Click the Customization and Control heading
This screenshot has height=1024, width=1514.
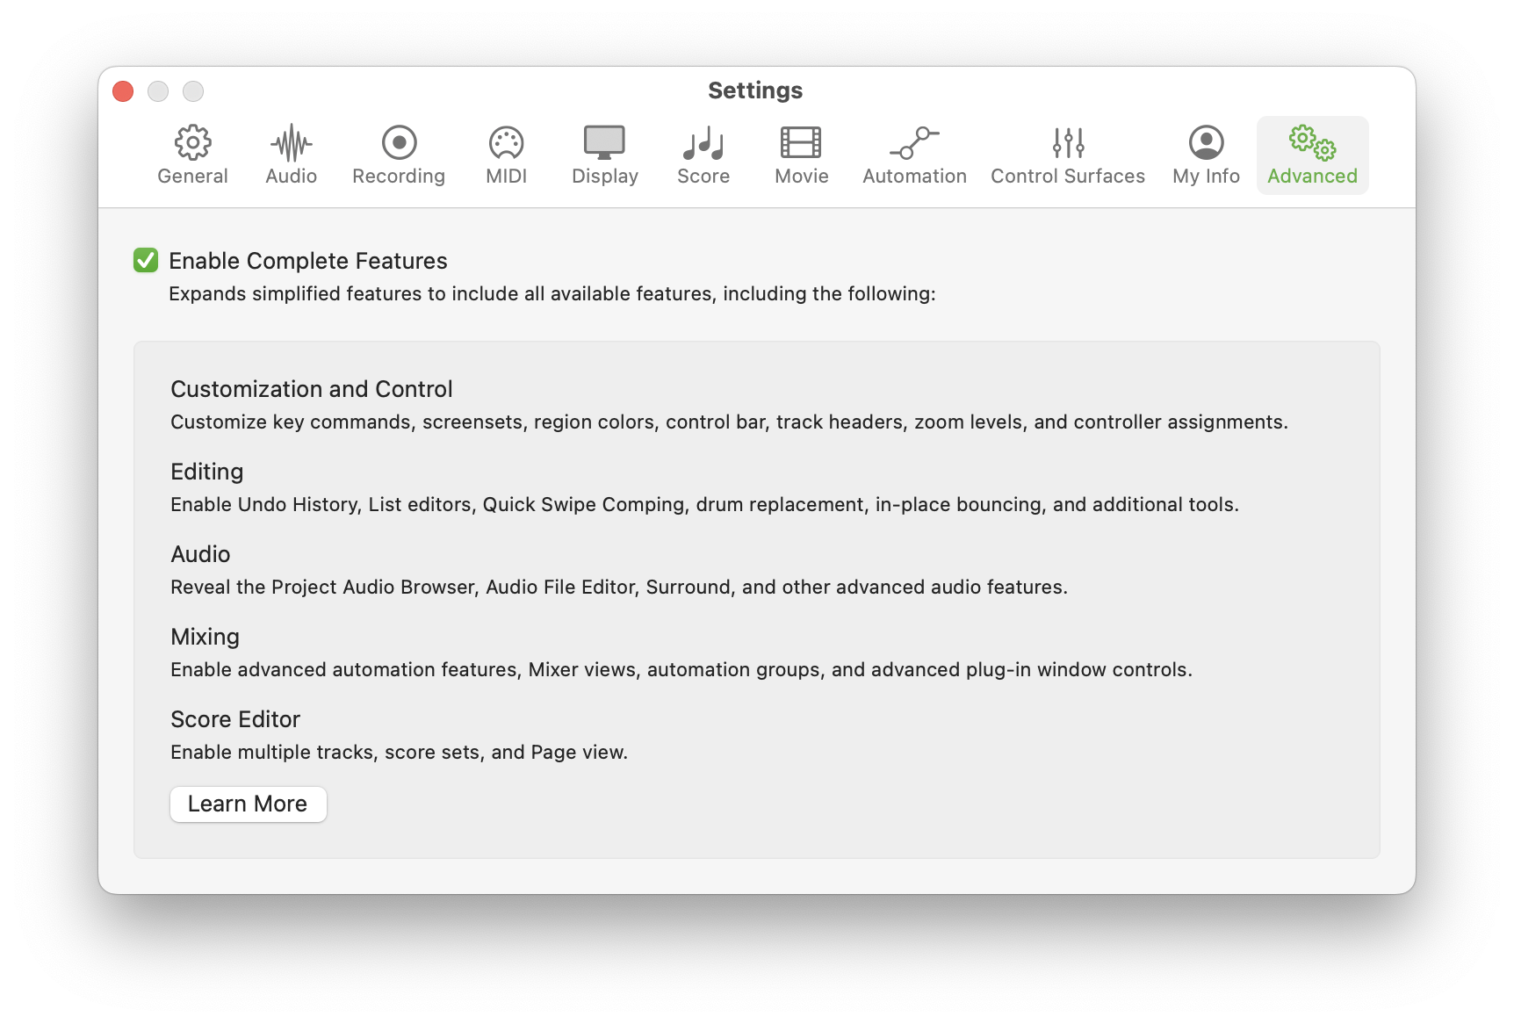point(312,389)
